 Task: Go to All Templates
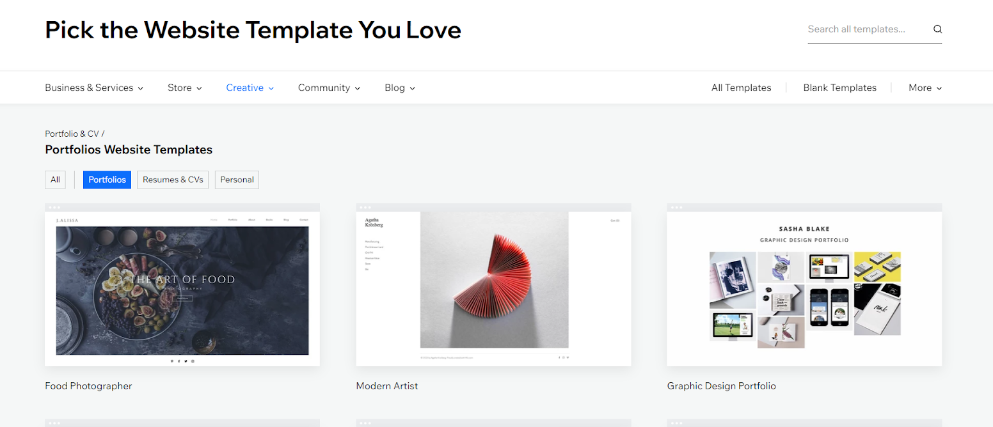click(741, 88)
